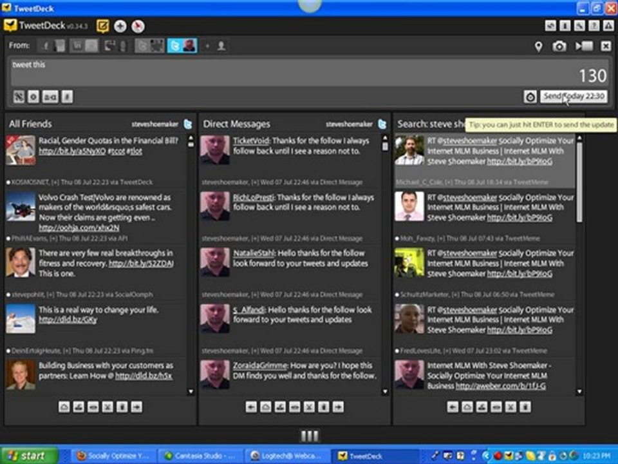Click the column pager bars at the bottom center

coord(310,436)
